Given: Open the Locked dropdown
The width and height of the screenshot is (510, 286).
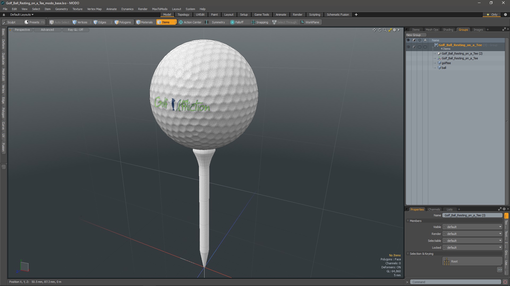Looking at the screenshot, I should (x=474, y=248).
